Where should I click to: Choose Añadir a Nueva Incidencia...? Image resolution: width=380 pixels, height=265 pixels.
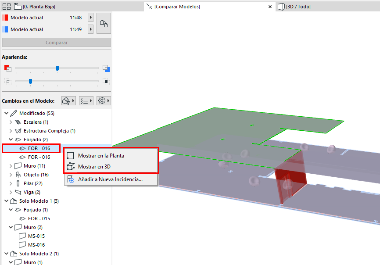pyautogui.click(x=110, y=179)
